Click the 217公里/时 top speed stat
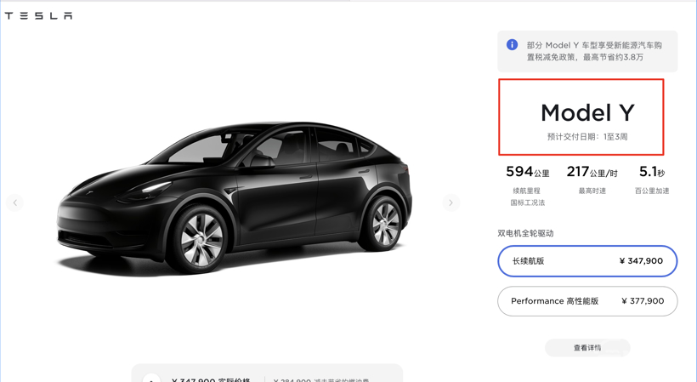The image size is (697, 382). pos(592,172)
